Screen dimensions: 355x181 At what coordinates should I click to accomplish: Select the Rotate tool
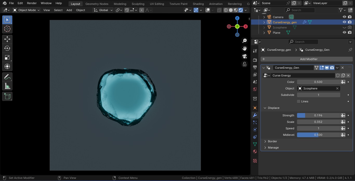coord(7,48)
